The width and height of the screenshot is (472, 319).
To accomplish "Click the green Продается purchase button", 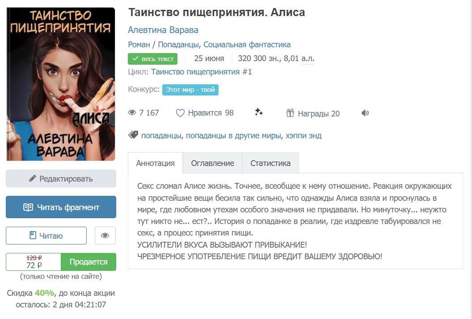I will coord(88,262).
